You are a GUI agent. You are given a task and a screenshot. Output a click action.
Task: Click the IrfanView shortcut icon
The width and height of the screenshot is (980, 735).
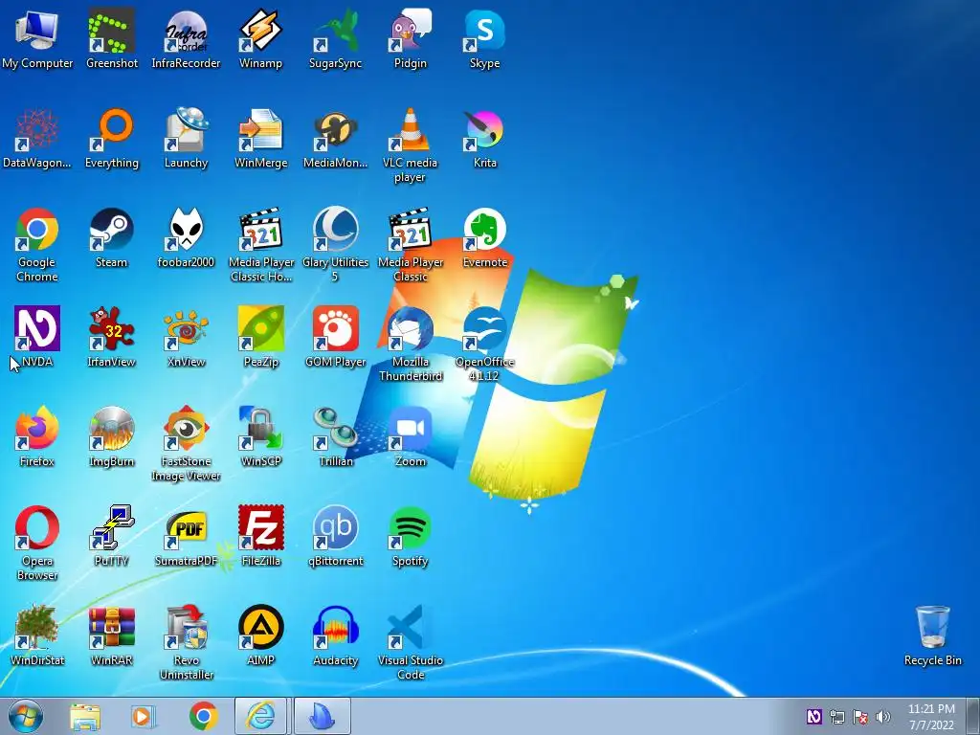pos(111,329)
